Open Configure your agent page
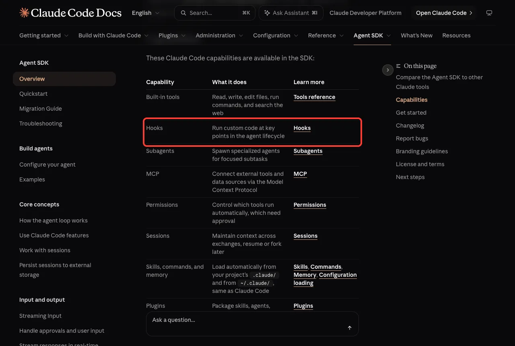Image resolution: width=515 pixels, height=346 pixels. click(x=47, y=165)
